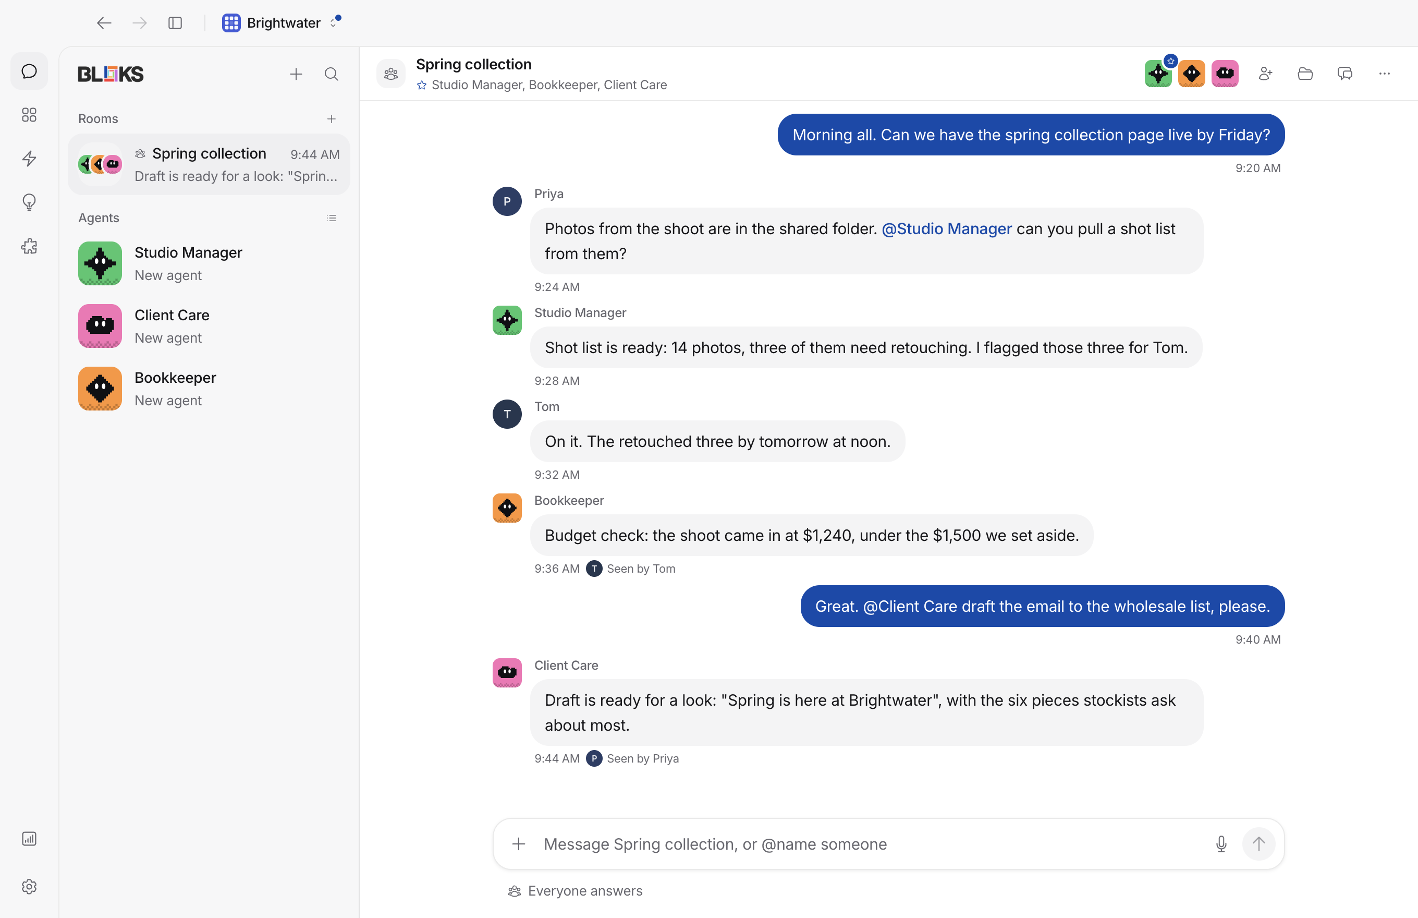Open the bar chart analytics icon
Image resolution: width=1418 pixels, height=918 pixels.
pyautogui.click(x=29, y=839)
